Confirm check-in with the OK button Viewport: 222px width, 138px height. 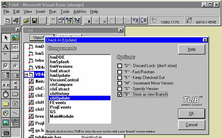tap(192, 114)
